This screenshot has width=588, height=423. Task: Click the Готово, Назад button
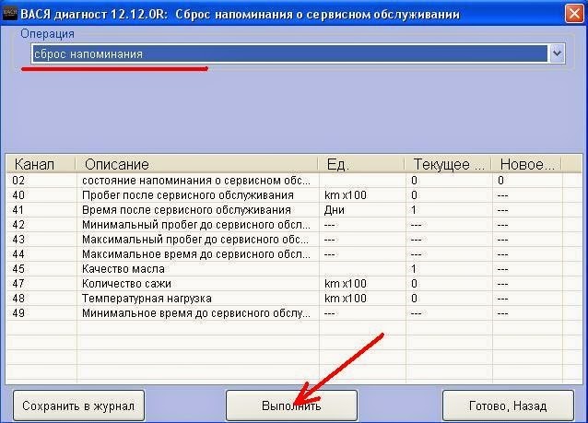click(508, 405)
